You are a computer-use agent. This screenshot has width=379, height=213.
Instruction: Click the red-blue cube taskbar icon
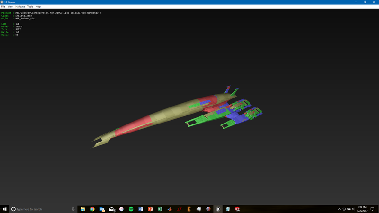click(x=208, y=209)
